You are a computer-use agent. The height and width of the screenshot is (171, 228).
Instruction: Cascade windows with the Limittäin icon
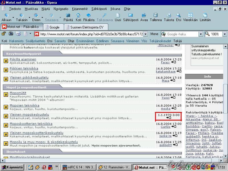(205, 15)
